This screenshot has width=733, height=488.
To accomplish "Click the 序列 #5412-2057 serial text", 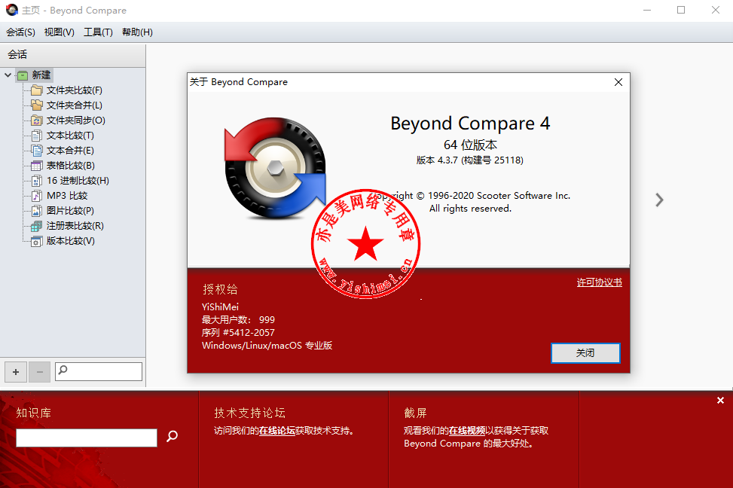I will 238,333.
